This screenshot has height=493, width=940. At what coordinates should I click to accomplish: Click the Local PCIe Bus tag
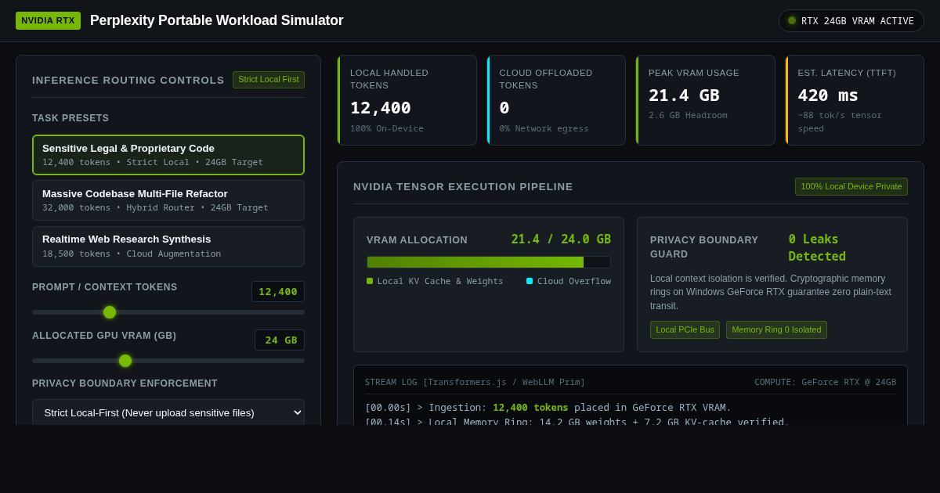point(685,329)
